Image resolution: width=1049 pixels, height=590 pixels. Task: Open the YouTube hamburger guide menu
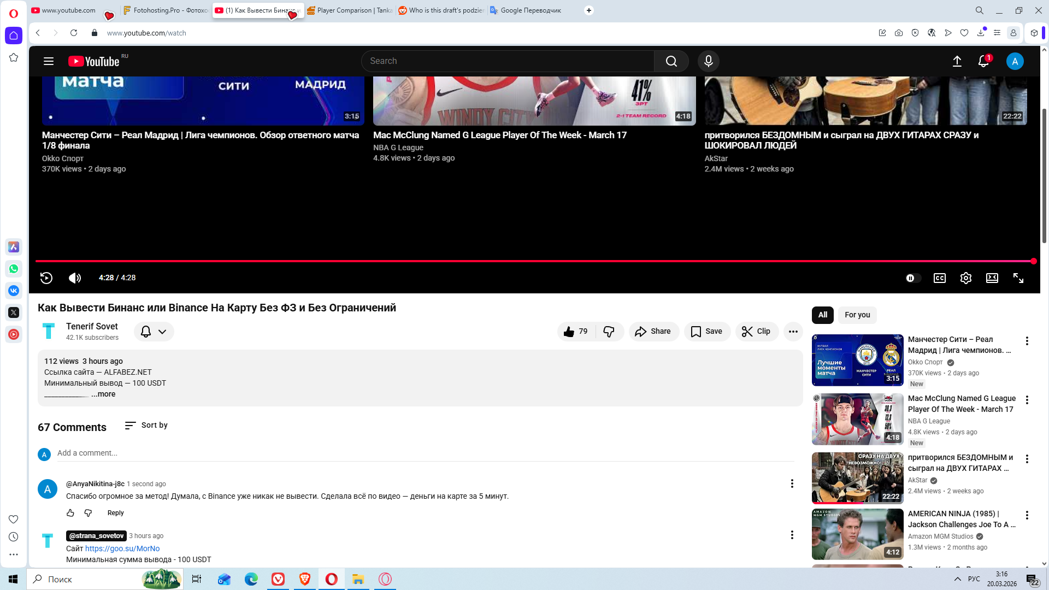click(49, 61)
